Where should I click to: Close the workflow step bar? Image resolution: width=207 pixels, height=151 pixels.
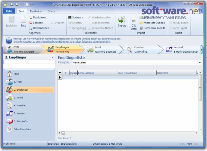[202, 50]
